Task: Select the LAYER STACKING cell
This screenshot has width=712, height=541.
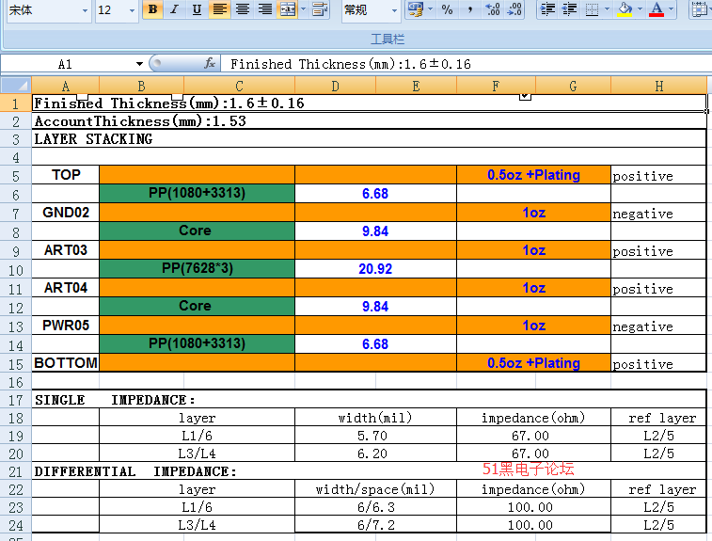Action: point(370,138)
